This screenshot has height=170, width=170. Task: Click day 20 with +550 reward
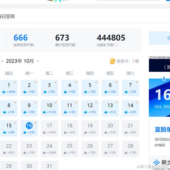[110, 129]
